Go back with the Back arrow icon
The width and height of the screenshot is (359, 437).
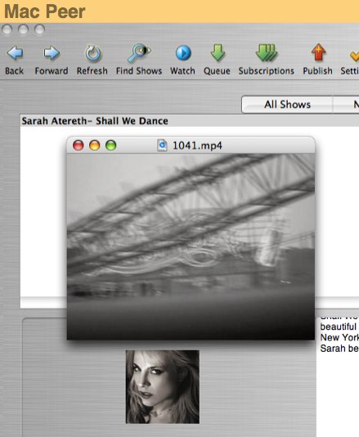click(15, 52)
